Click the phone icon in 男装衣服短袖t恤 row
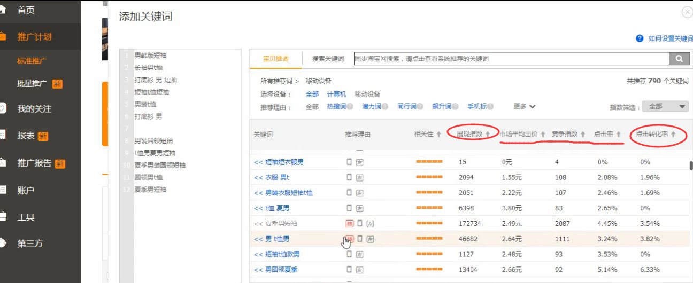 (349, 192)
